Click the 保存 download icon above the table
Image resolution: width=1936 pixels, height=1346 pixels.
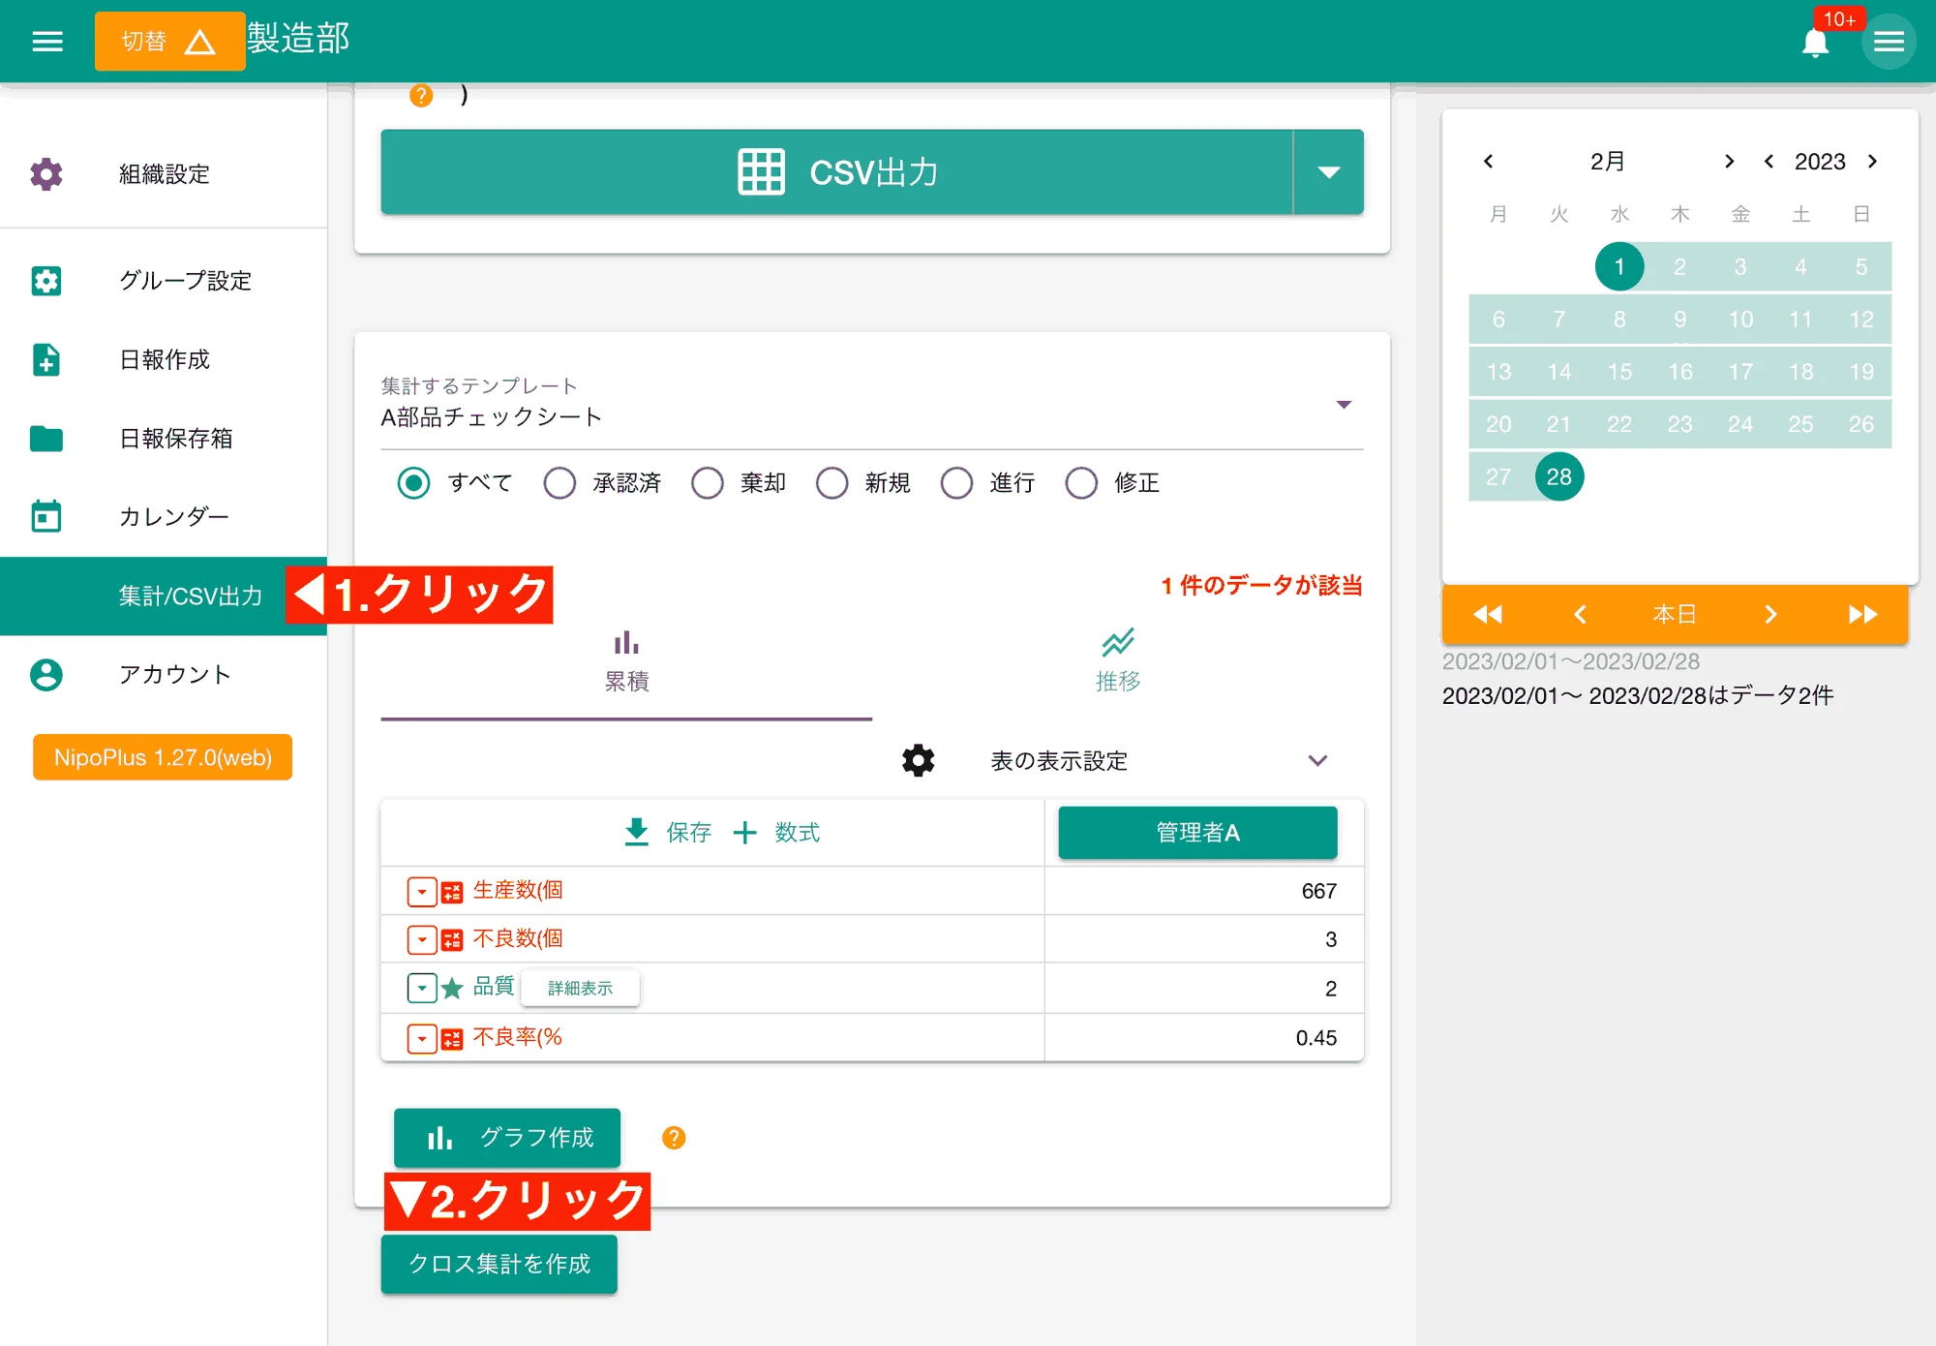click(x=636, y=832)
